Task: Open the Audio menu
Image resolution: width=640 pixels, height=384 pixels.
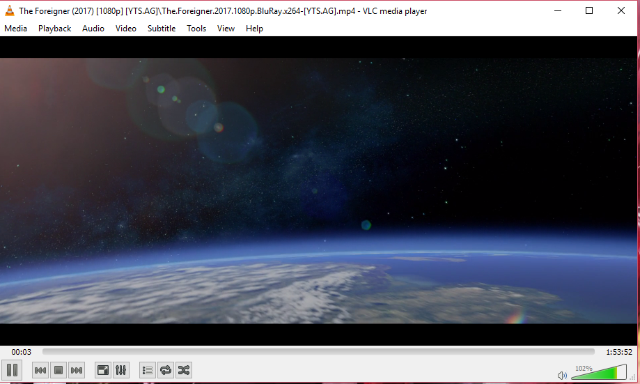Action: pyautogui.click(x=93, y=29)
